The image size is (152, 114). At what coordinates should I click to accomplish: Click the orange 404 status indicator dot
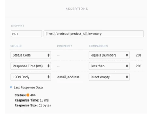(28, 95)
